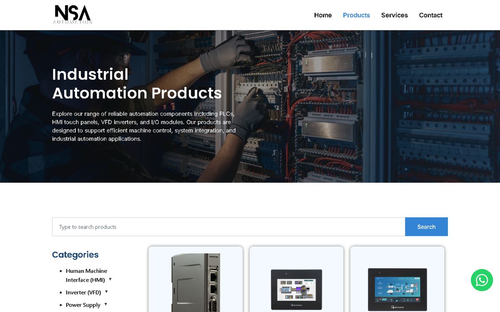The width and height of the screenshot is (500, 312).
Task: Select Power Supply category
Action: point(83,305)
